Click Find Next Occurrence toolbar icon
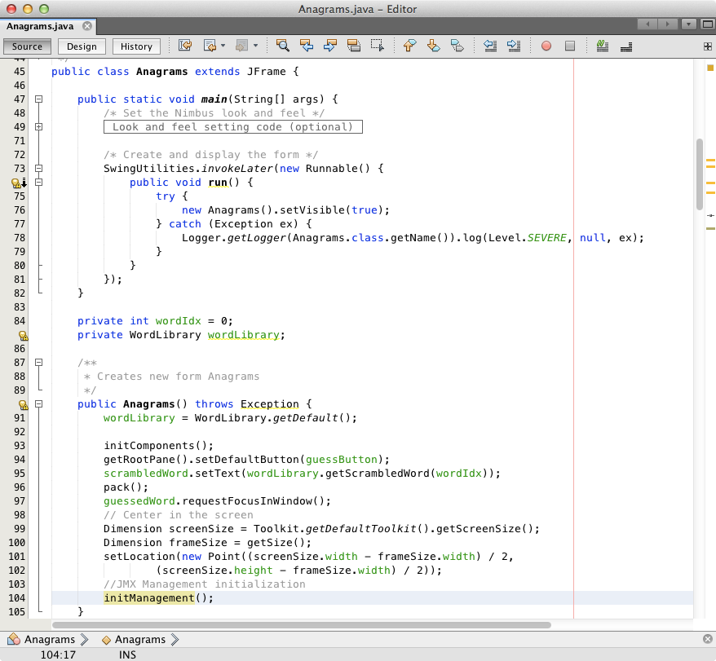This screenshot has width=716, height=661. click(330, 46)
